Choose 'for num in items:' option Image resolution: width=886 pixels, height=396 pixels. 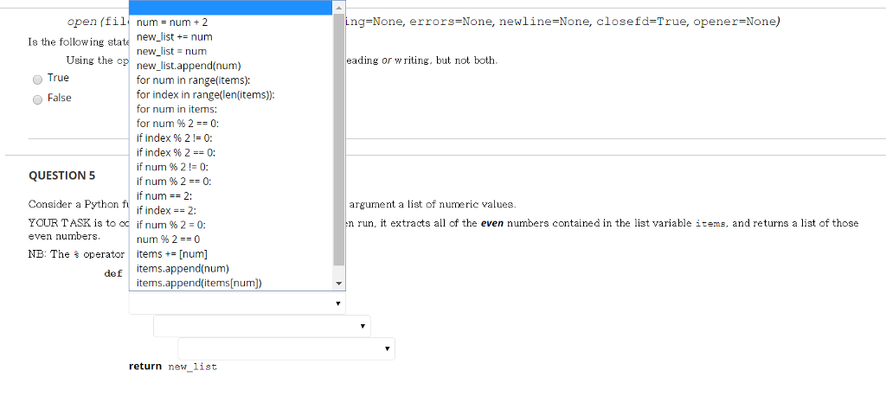tap(231, 109)
